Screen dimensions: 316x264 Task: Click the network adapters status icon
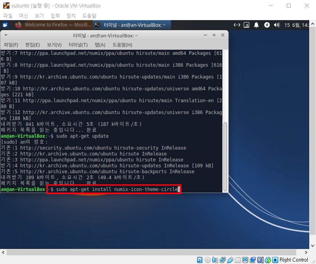pos(223,260)
